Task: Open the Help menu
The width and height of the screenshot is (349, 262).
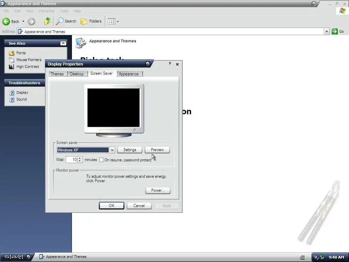Action: (x=77, y=11)
